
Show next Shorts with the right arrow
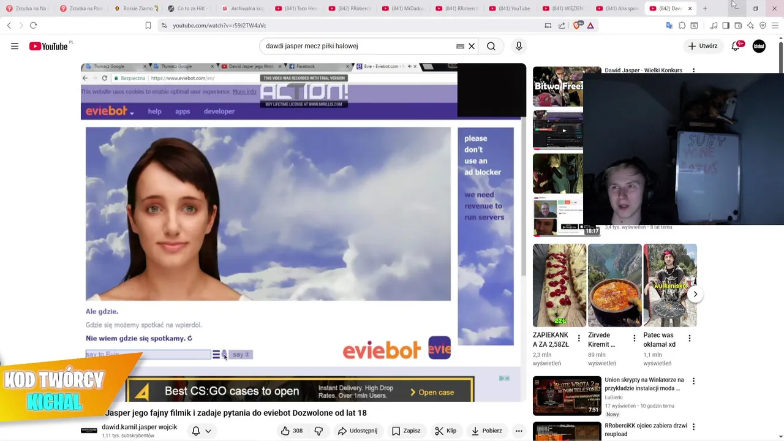click(695, 294)
